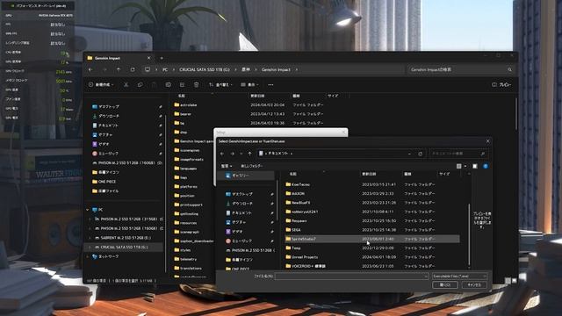Go back in the Genshin Impact Explorer window
Image resolution: width=562 pixels, height=316 pixels.
pos(90,70)
